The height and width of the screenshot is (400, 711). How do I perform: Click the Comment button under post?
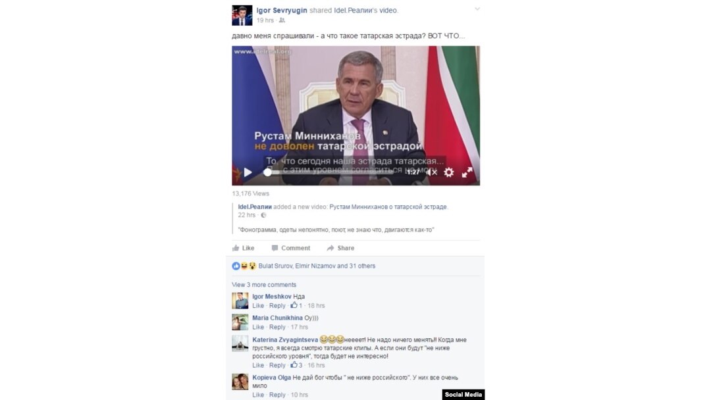291,248
